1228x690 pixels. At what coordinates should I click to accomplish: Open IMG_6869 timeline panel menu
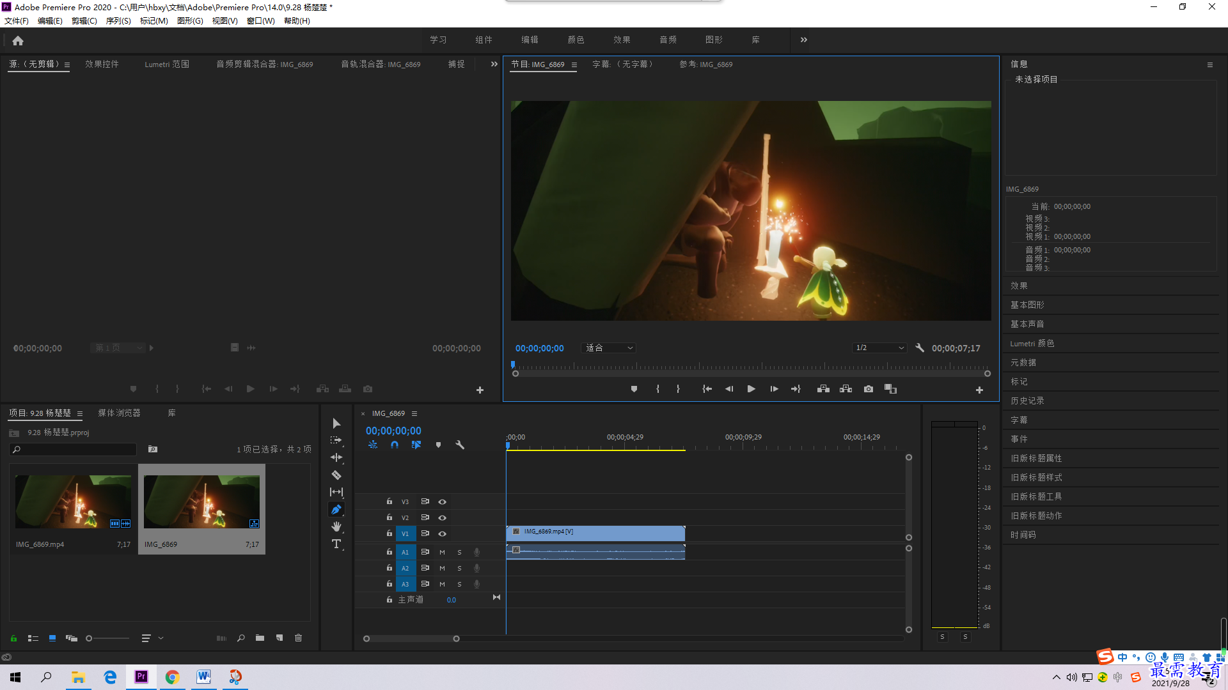(x=414, y=413)
